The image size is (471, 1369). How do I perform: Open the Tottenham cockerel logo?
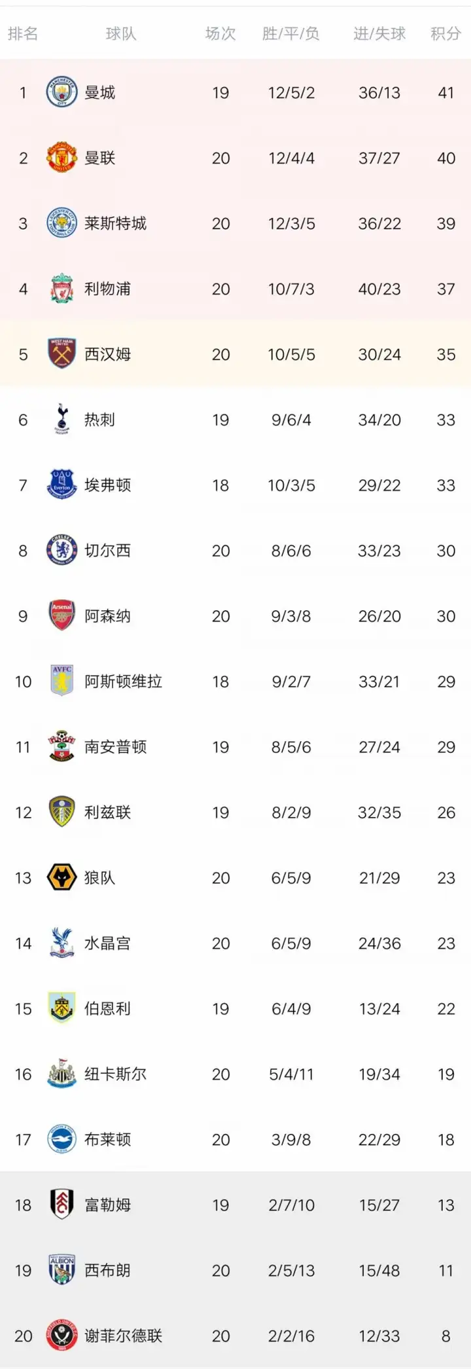(x=62, y=420)
